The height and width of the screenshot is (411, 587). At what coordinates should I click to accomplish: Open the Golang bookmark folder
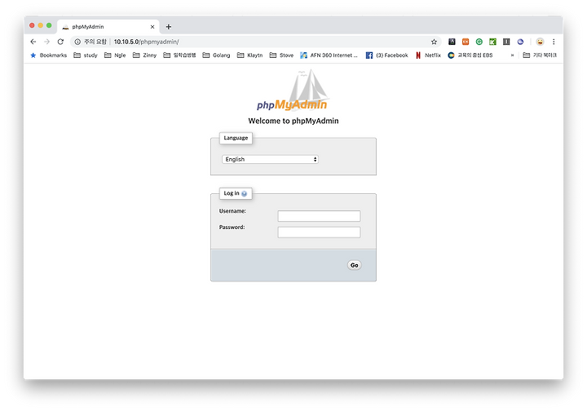[216, 55]
